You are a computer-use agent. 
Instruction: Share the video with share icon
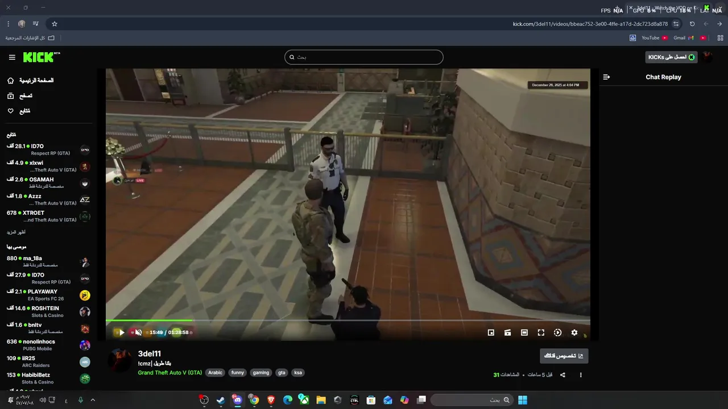[562, 375]
